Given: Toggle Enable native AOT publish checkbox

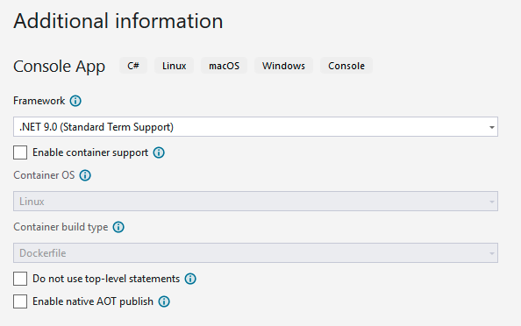Looking at the screenshot, I should point(20,301).
